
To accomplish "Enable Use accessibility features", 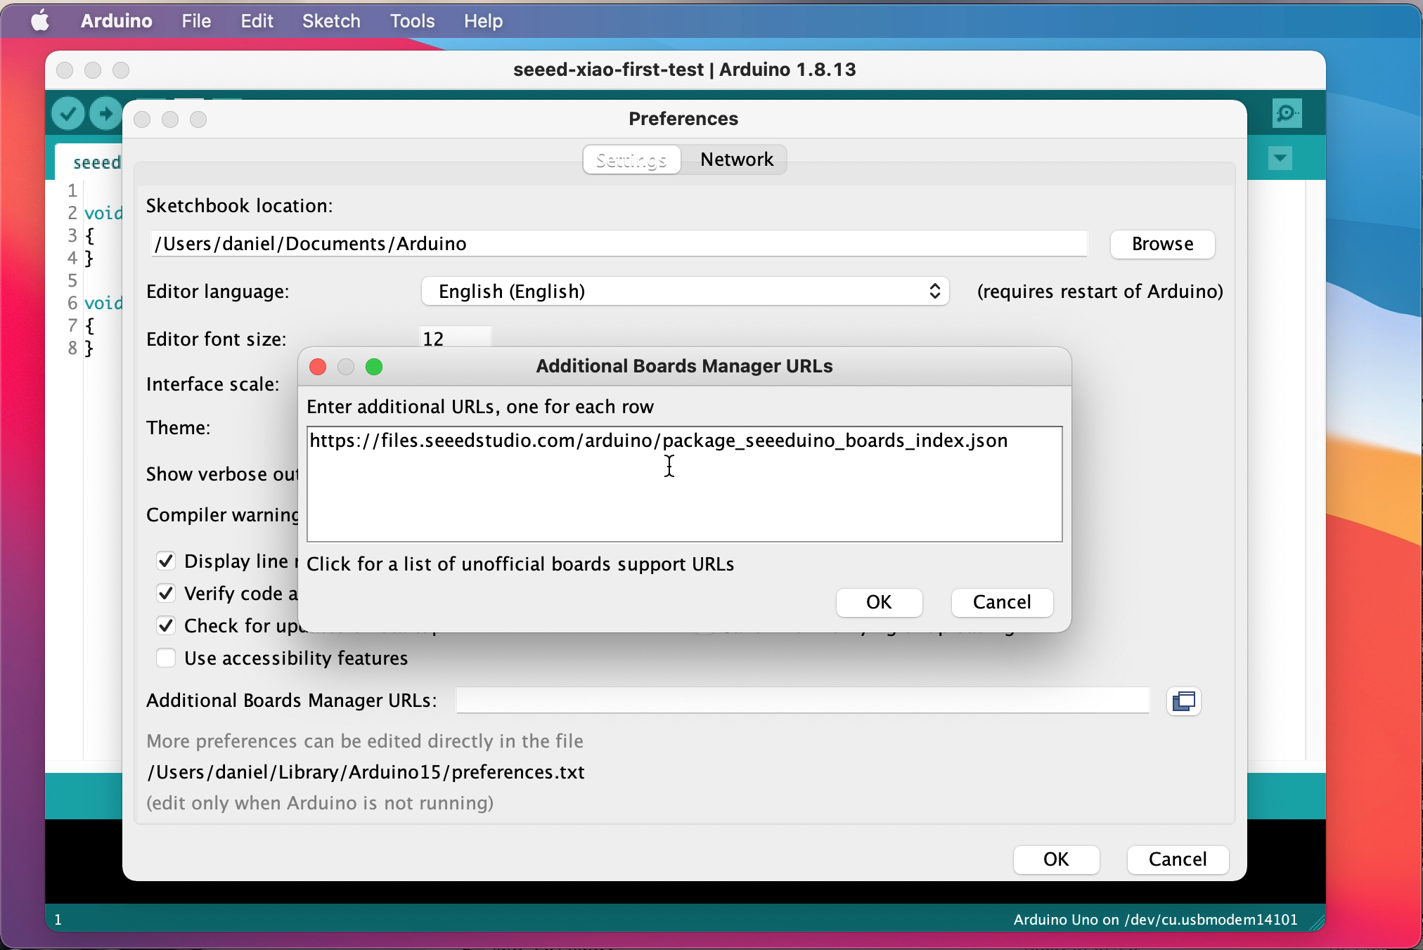I will (x=166, y=658).
